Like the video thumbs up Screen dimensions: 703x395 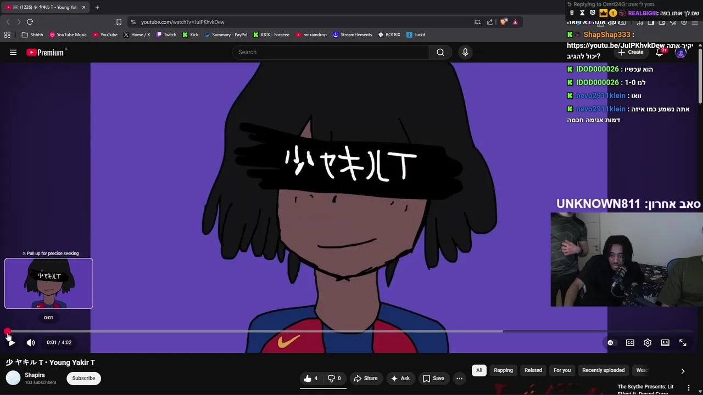[x=311, y=378]
